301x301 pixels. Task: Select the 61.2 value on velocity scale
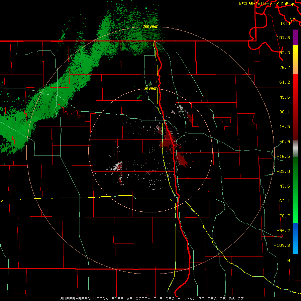pyautogui.click(x=285, y=82)
